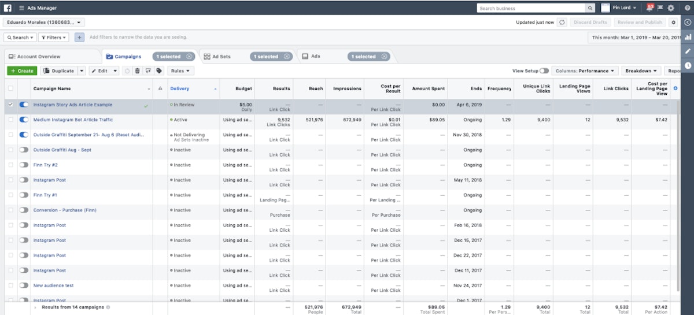The image size is (694, 315).
Task: Click the pencil edit icon in sidebar
Action: (x=688, y=51)
